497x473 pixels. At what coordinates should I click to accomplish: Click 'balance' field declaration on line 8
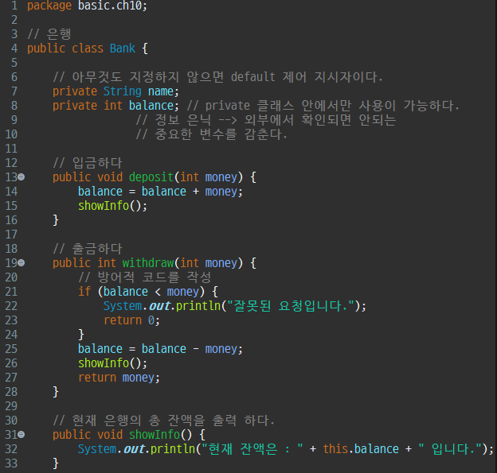tap(151, 106)
